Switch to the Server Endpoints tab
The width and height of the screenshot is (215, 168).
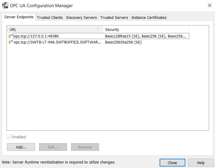19,17
